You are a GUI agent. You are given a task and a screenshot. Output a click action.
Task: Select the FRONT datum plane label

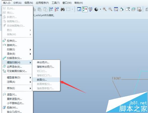tap(116, 79)
